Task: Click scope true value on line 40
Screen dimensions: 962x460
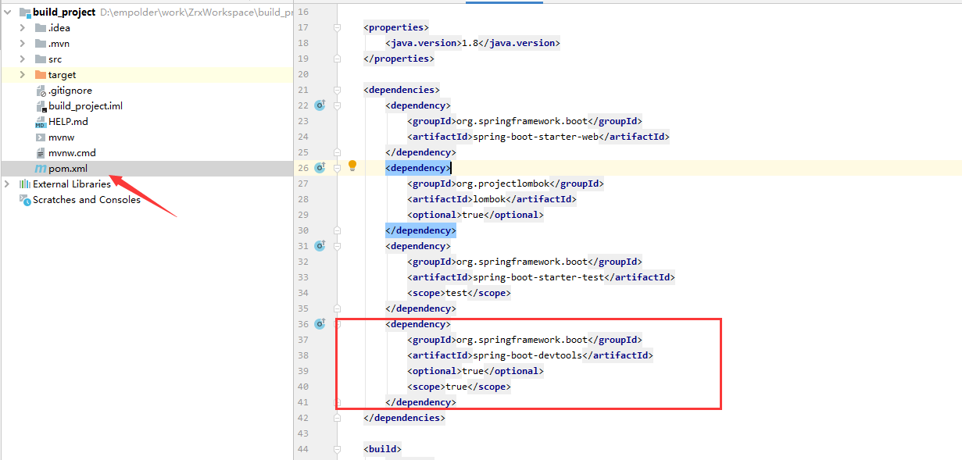Action: pos(456,387)
